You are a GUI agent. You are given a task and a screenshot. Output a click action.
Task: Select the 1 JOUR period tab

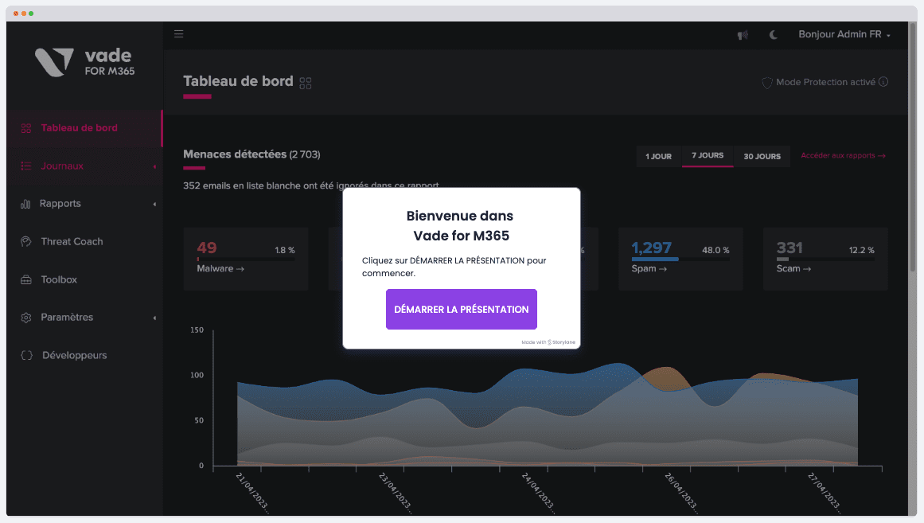pos(658,156)
